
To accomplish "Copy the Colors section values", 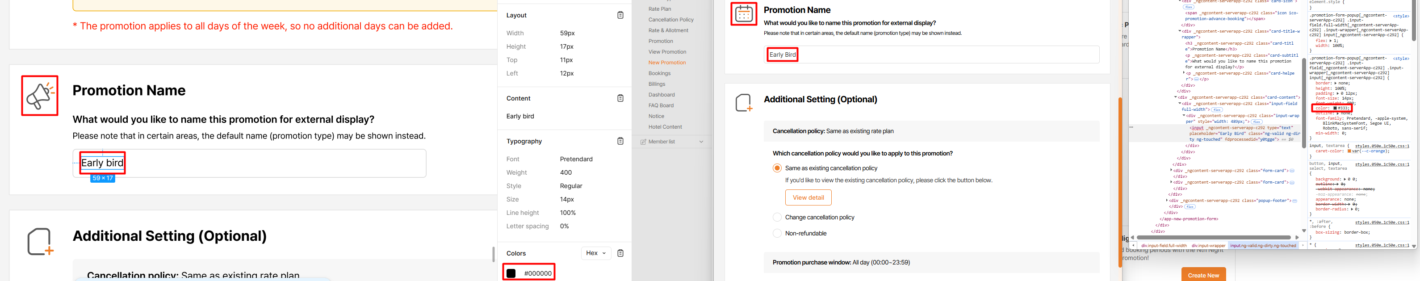I will click(620, 253).
